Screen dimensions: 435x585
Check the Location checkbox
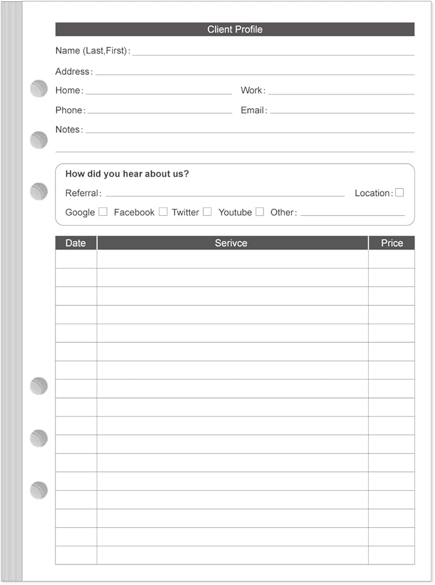click(x=399, y=192)
